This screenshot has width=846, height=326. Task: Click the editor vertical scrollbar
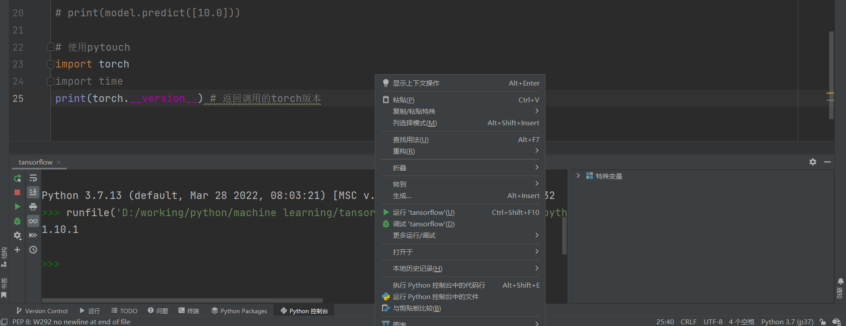pyautogui.click(x=831, y=75)
